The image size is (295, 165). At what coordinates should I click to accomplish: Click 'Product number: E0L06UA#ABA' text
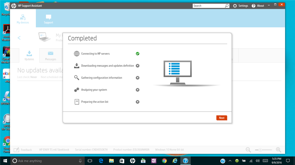pyautogui.click(x=131, y=150)
